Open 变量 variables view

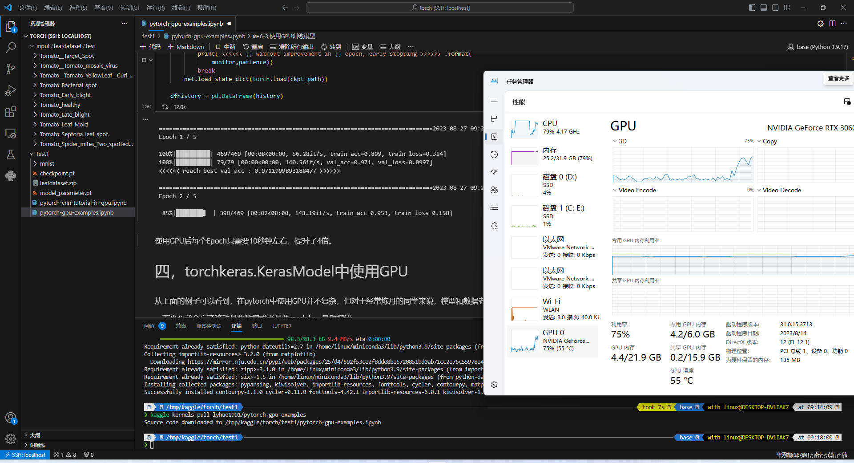pos(362,47)
